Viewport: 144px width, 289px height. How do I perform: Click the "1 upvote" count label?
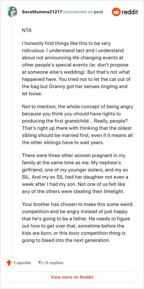[22, 263]
